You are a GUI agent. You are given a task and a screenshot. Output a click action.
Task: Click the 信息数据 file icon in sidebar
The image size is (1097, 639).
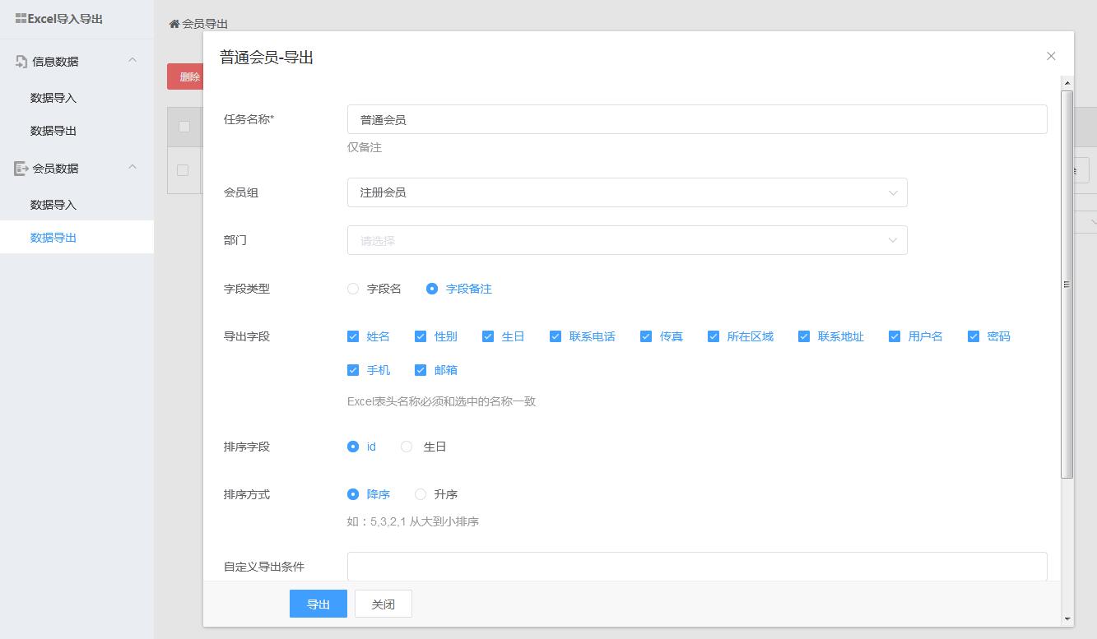21,62
